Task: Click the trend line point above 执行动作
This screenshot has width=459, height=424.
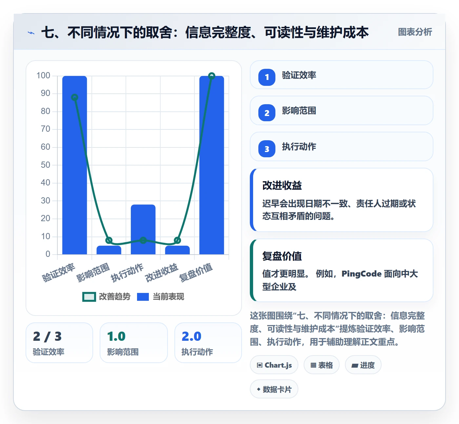Action: [x=143, y=240]
